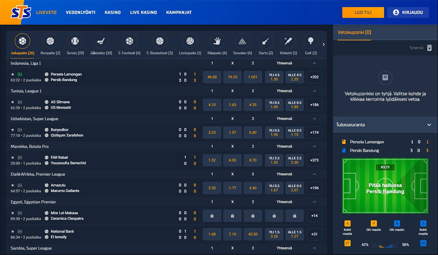The height and width of the screenshot is (255, 438).
Task: Open US Monastir team name link
Action: tap(61, 107)
